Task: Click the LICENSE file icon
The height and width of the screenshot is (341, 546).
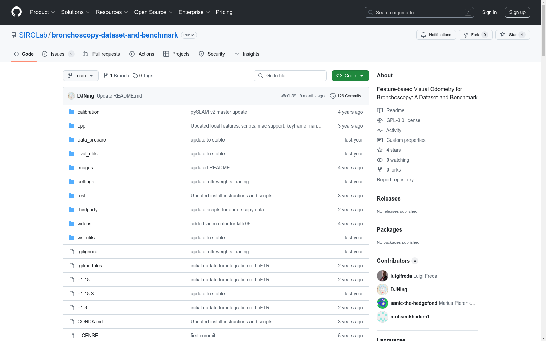Action: (72, 336)
